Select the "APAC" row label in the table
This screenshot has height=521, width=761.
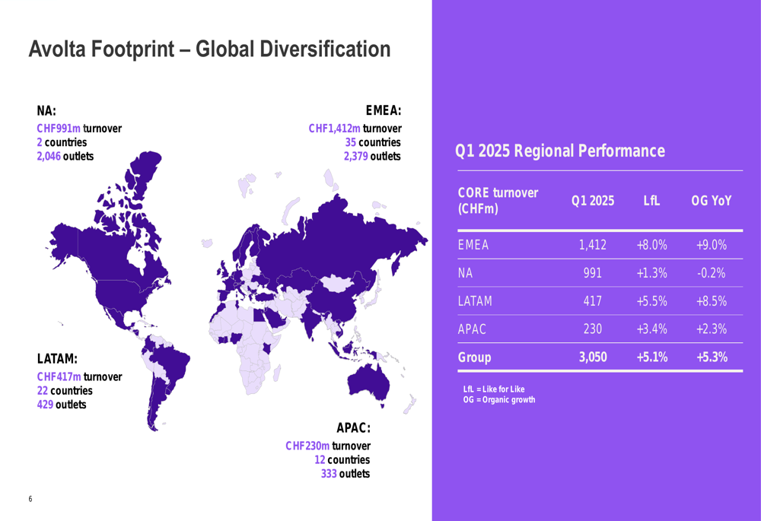pyautogui.click(x=472, y=329)
